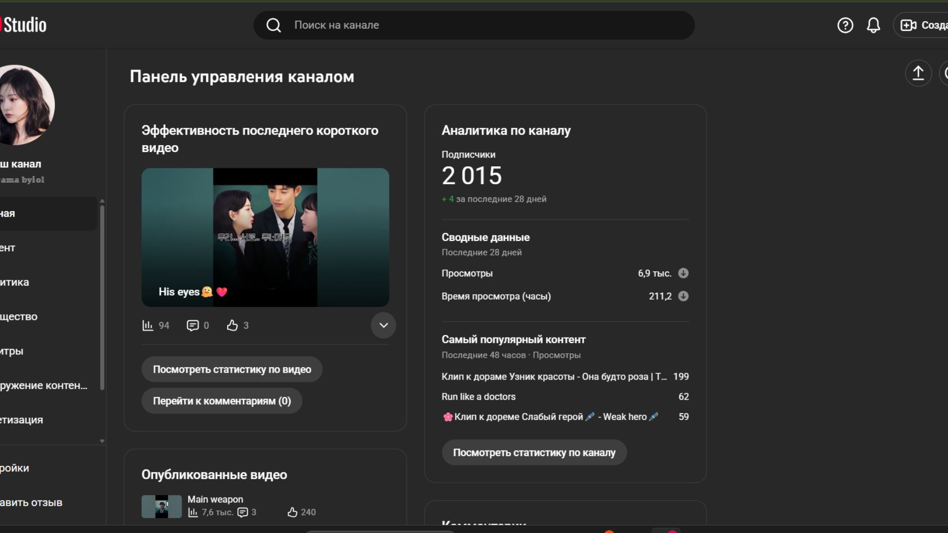The image size is (948, 533).
Task: Click Перейти к комментариям (0) button
Action: [x=222, y=401]
